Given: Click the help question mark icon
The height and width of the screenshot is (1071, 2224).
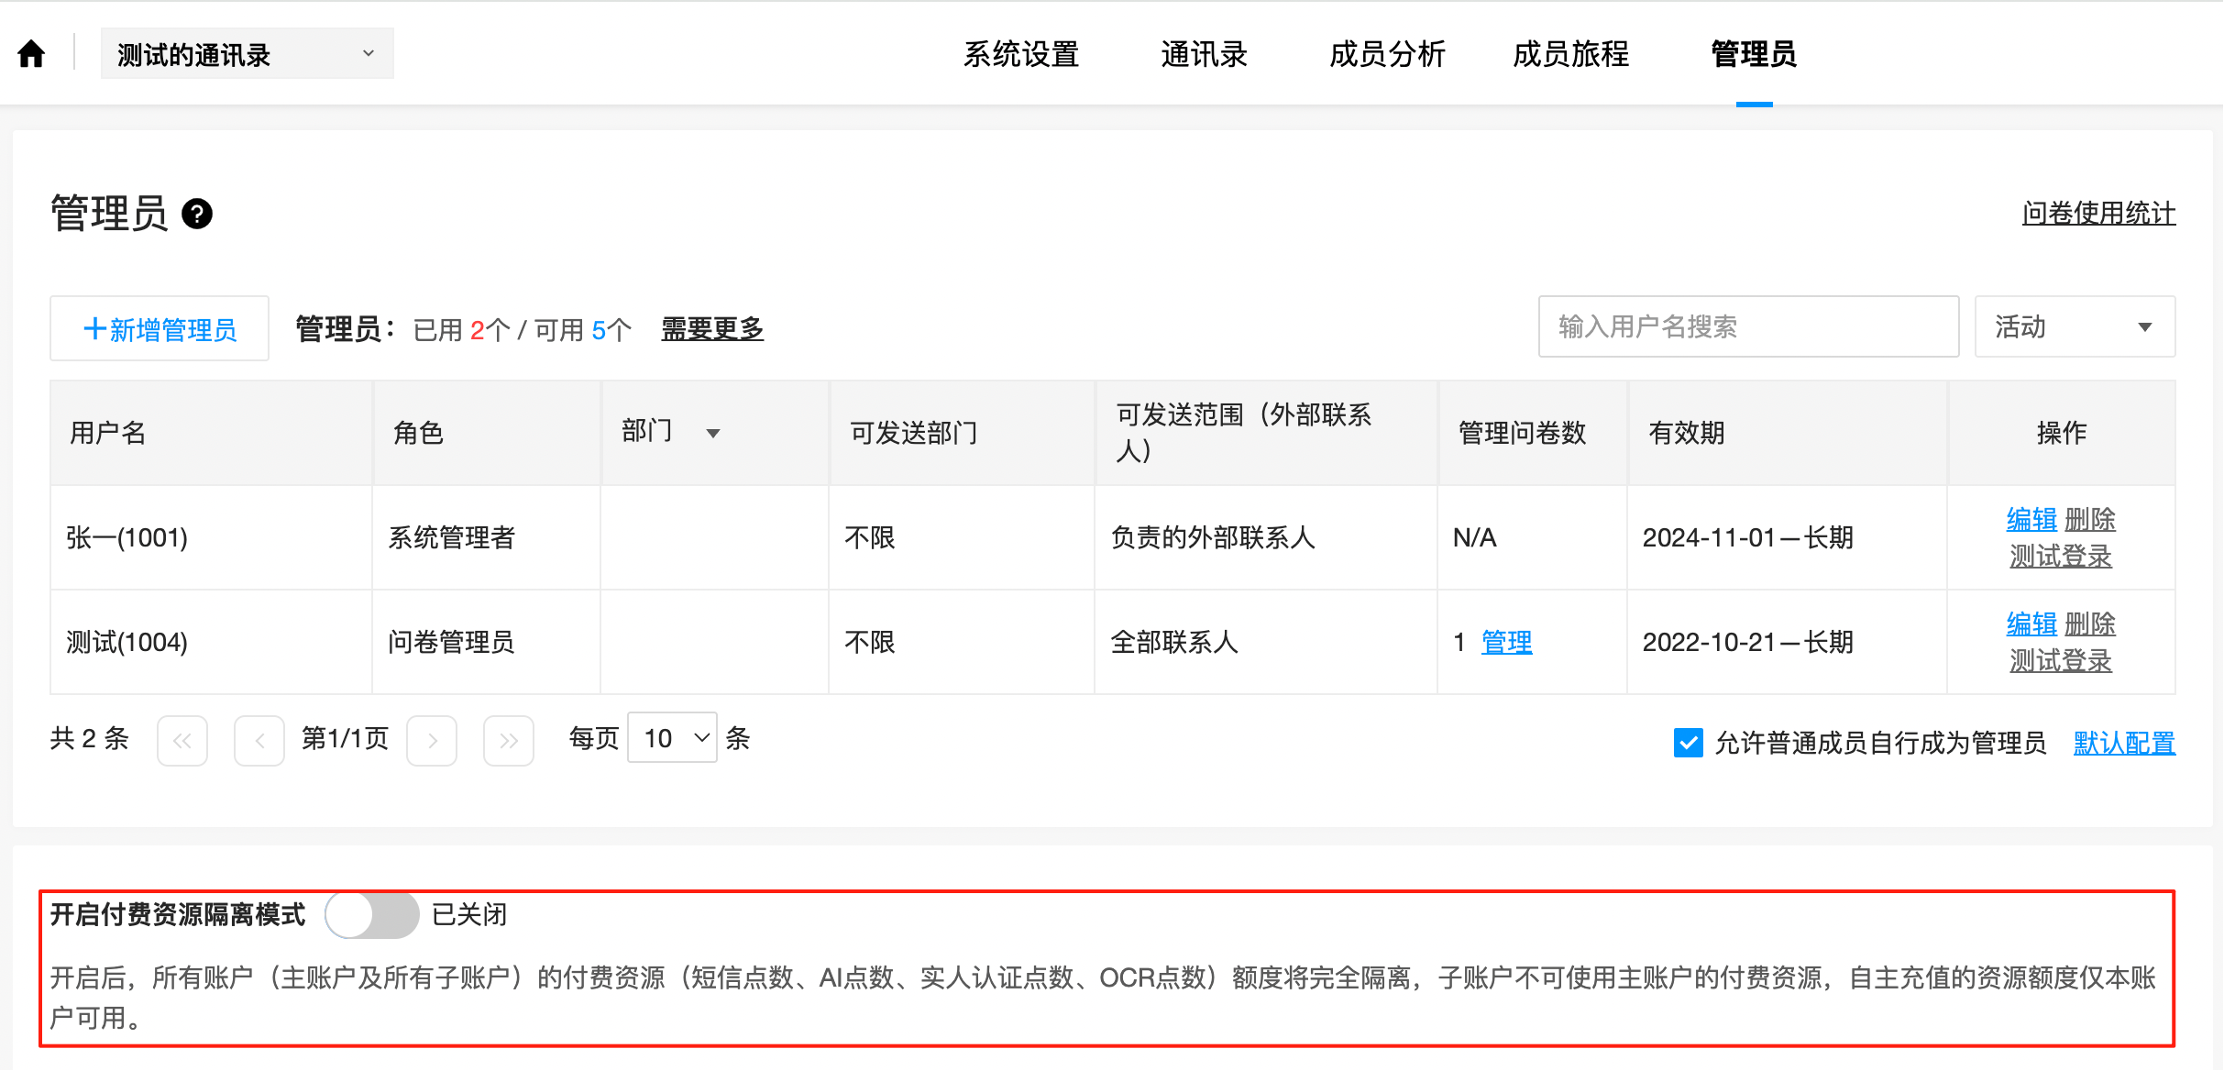Looking at the screenshot, I should click(197, 214).
